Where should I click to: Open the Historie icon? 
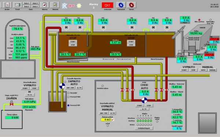[x=55, y=5]
